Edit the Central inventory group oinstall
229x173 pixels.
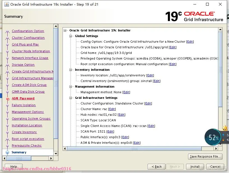tap(157, 81)
